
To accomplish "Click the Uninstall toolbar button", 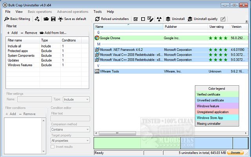I will (175, 19).
